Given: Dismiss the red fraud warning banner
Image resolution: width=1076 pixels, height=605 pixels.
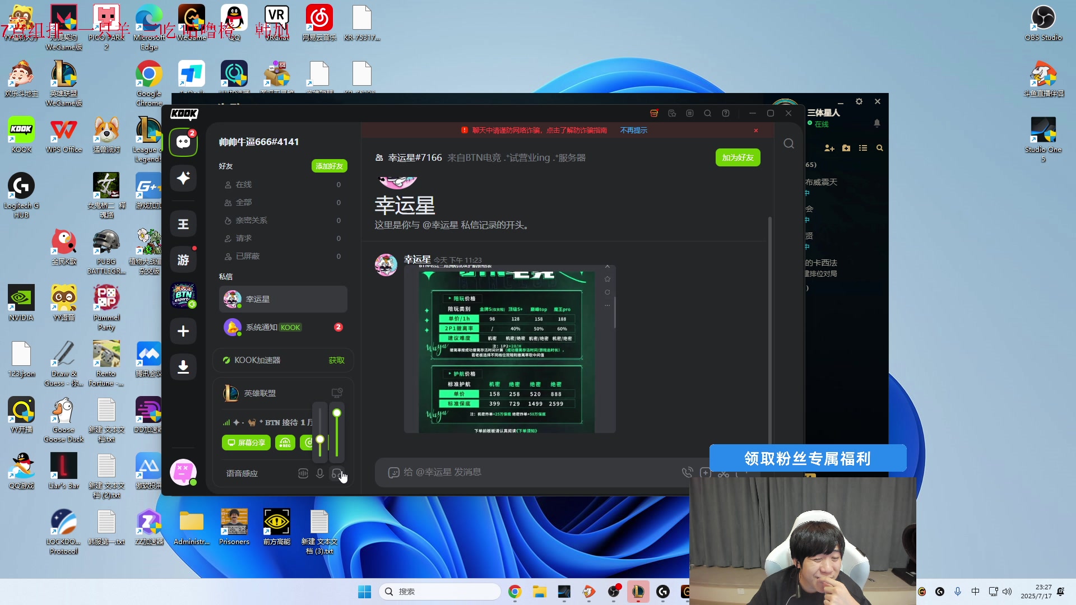Looking at the screenshot, I should pos(756,131).
